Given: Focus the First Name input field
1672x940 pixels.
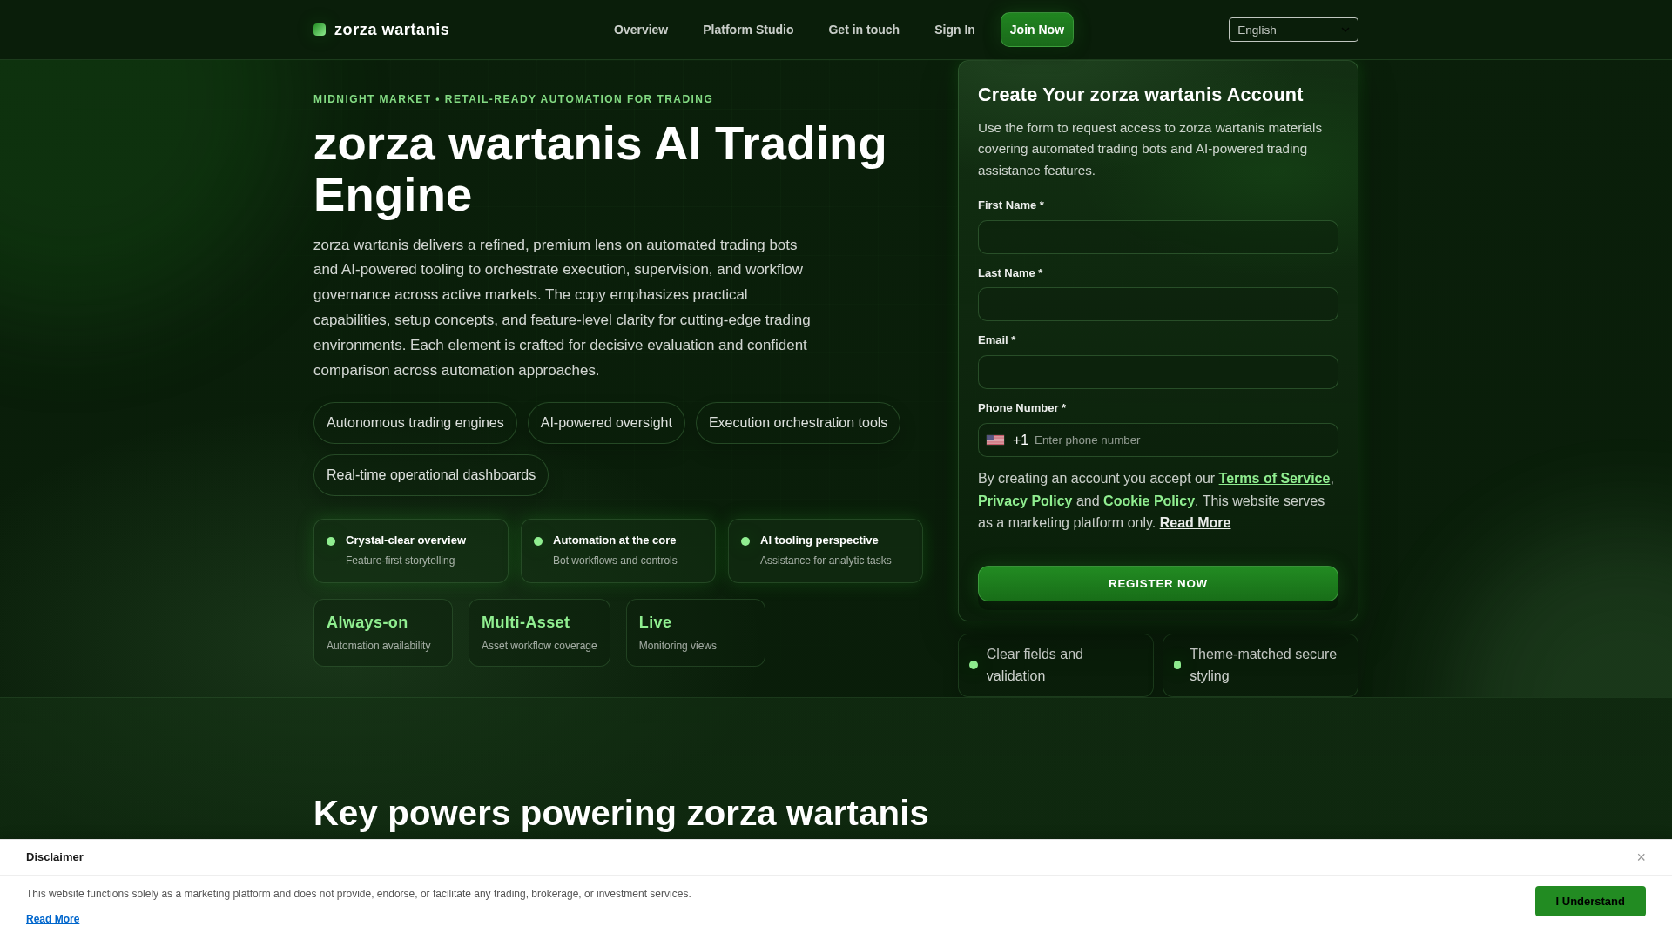Looking at the screenshot, I should pos(1158,237).
